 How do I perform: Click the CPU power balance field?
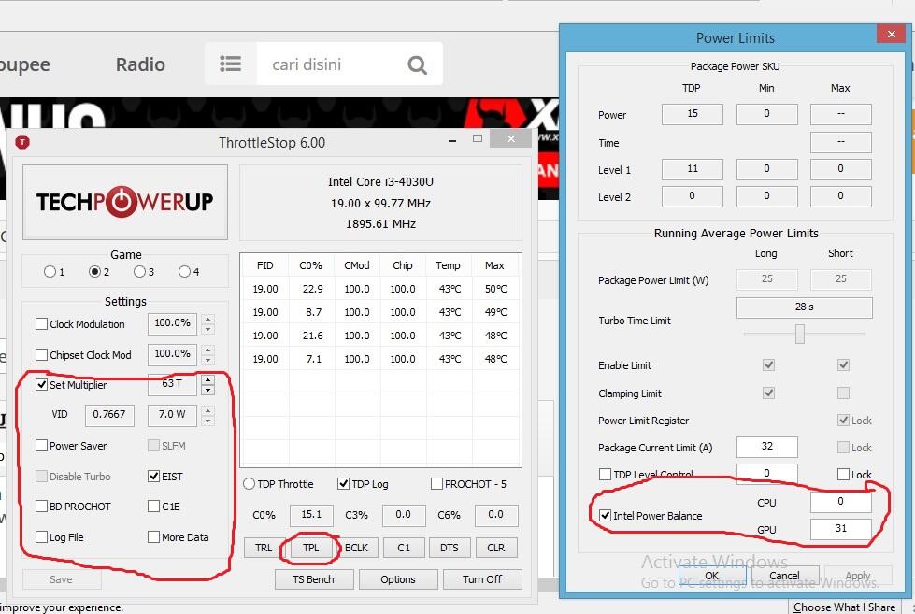(840, 502)
